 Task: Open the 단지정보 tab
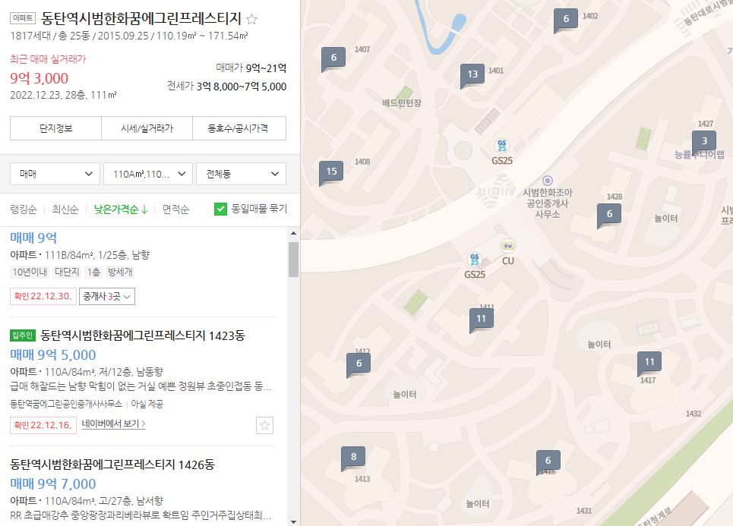pos(54,128)
